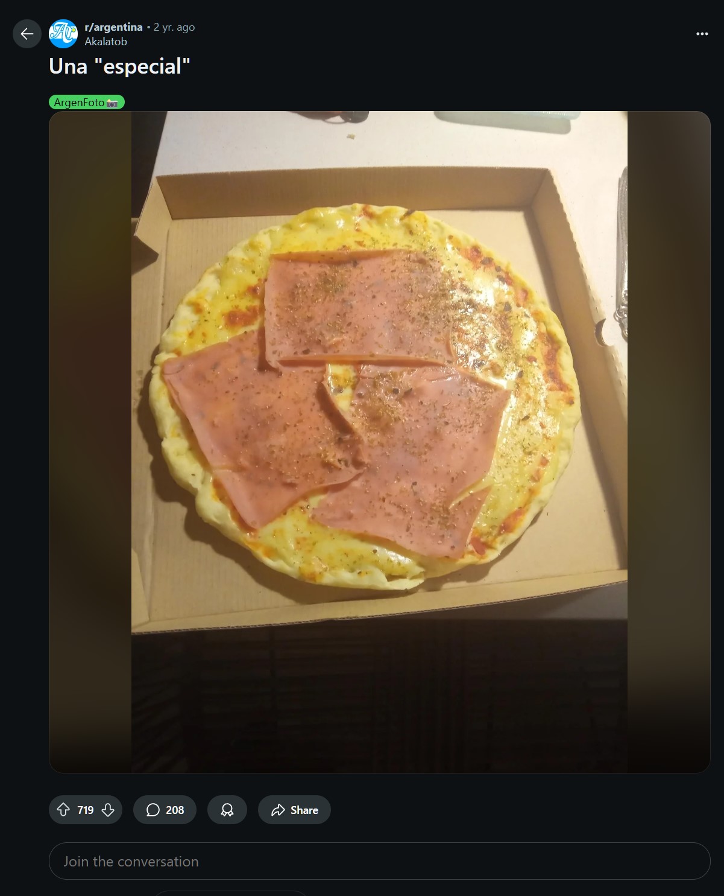The image size is (724, 896).
Task: Click the "2 yr. ago" timestamp
Action: pyautogui.click(x=174, y=27)
